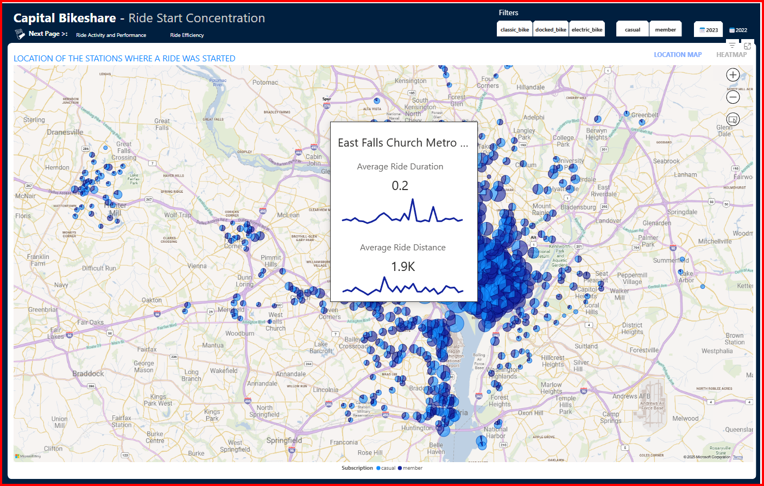764x486 pixels.
Task: Click calendar icon on 2022 filter
Action: 732,30
